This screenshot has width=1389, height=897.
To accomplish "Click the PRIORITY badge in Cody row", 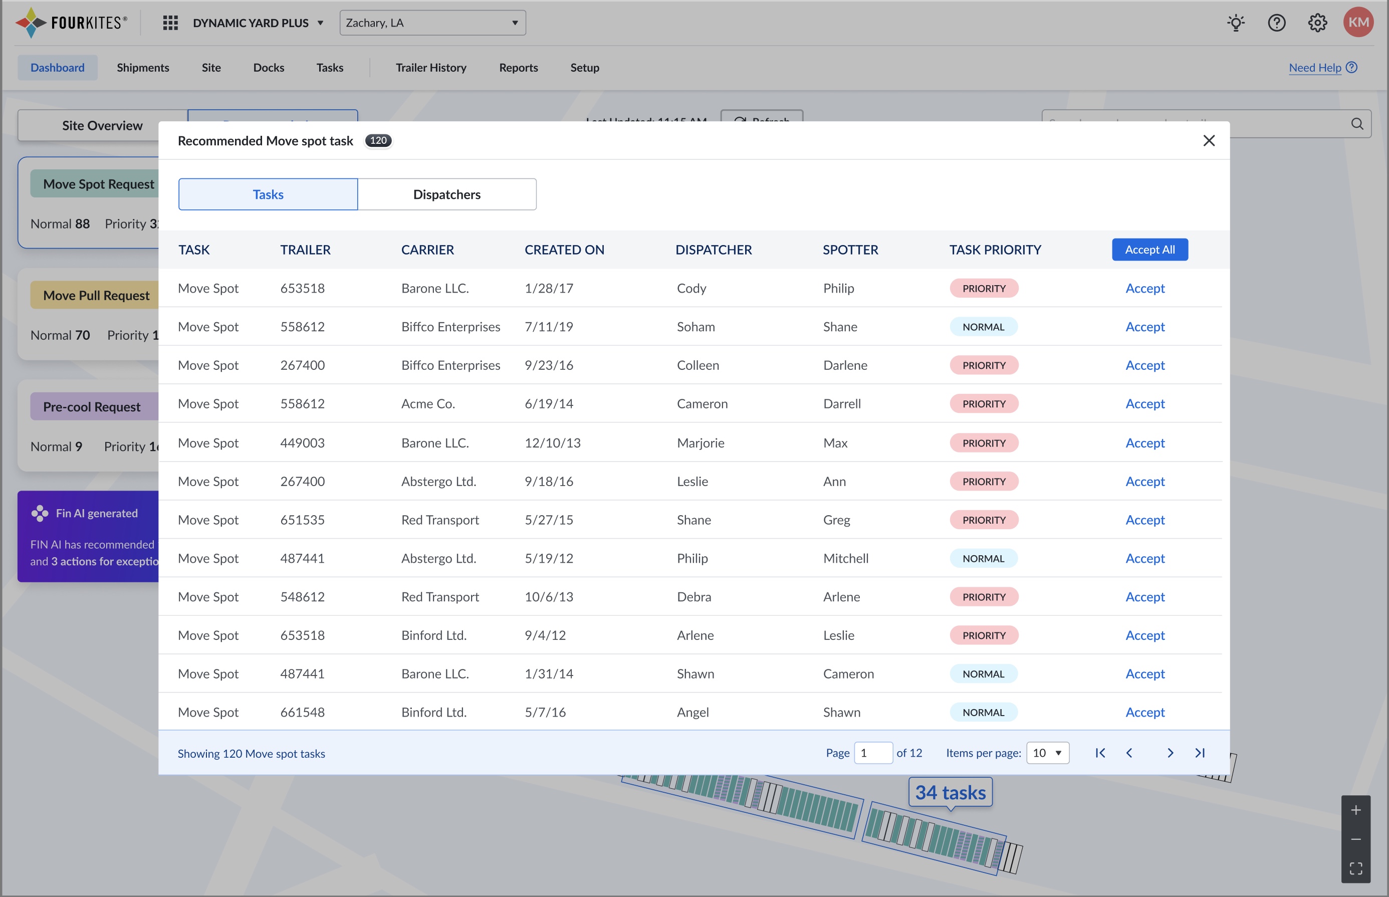I will pos(984,288).
